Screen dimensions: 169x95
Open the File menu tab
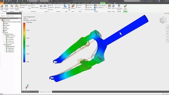point(2,3)
